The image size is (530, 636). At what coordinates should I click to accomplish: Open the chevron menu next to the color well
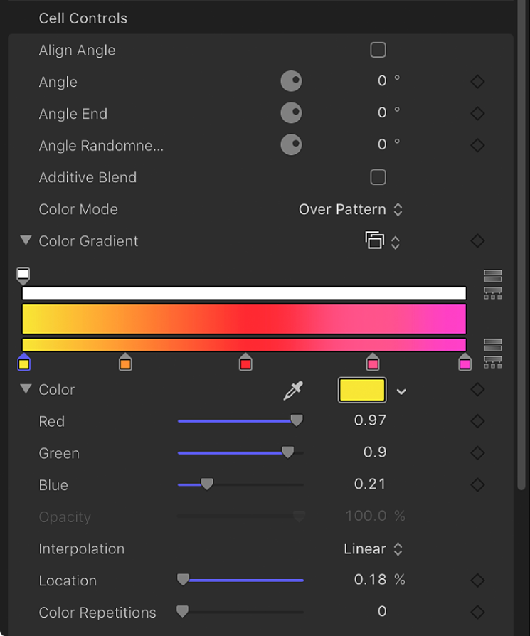point(401,391)
